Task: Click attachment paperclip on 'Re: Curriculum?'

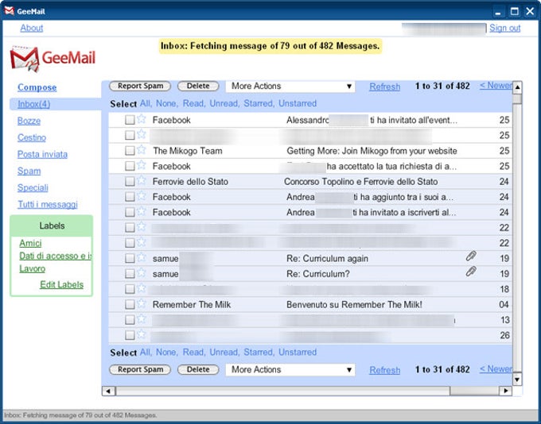Action: click(x=471, y=272)
